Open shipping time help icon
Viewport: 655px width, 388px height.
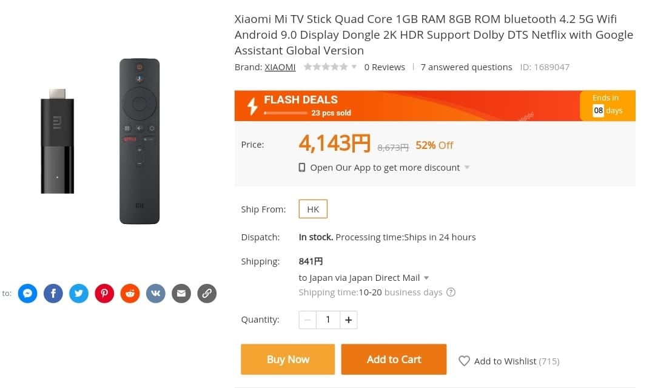[451, 292]
